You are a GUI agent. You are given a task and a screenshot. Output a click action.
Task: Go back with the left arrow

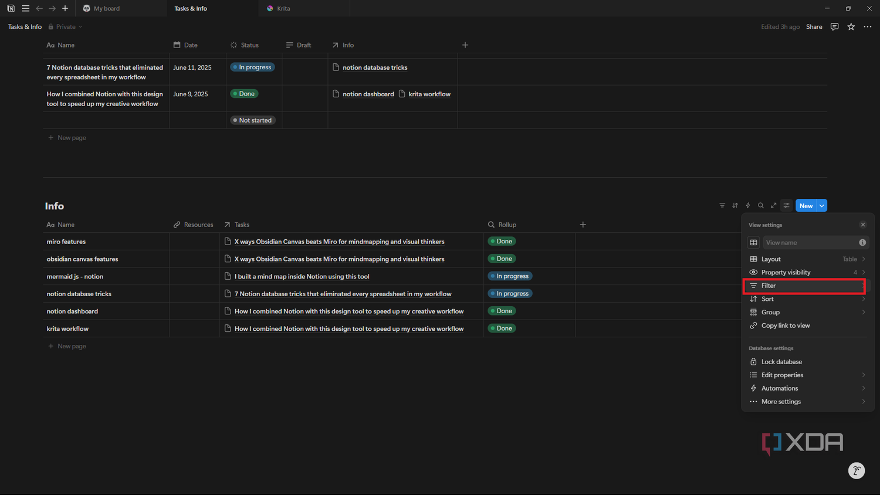point(39,8)
